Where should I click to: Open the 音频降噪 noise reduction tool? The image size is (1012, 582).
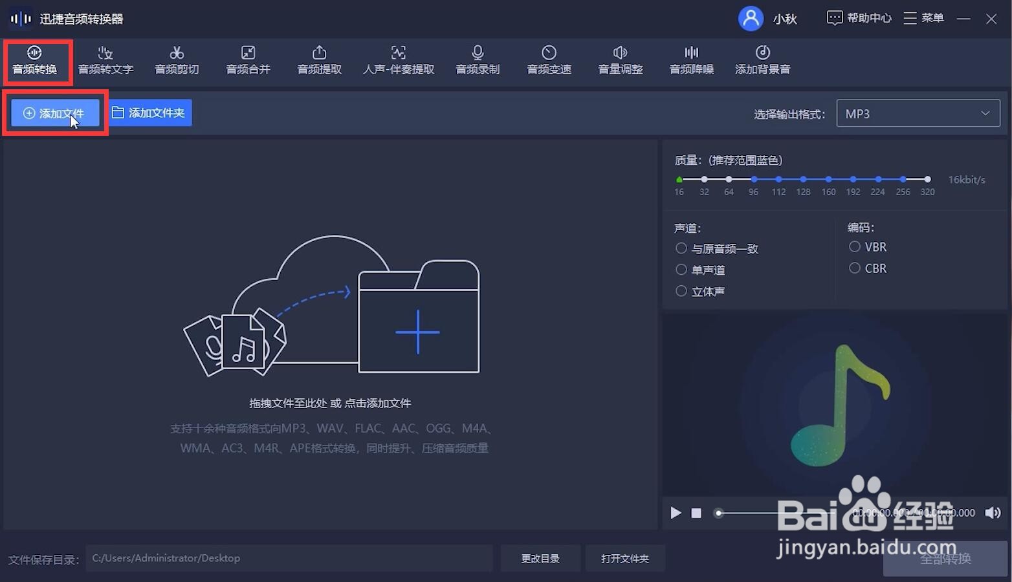pyautogui.click(x=691, y=61)
